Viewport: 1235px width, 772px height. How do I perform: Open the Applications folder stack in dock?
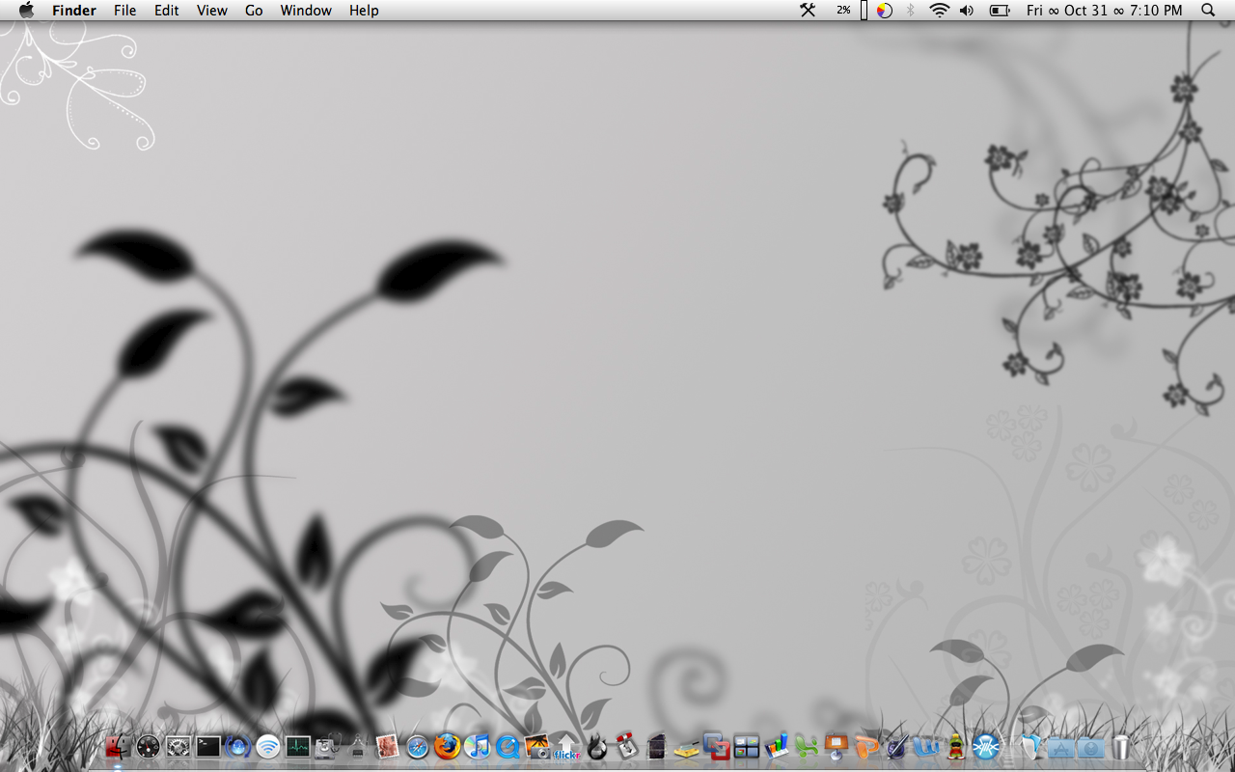(1060, 747)
